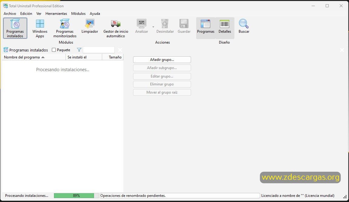The width and height of the screenshot is (349, 202).
Task: Click the filter funnel icon
Action: pos(79,50)
